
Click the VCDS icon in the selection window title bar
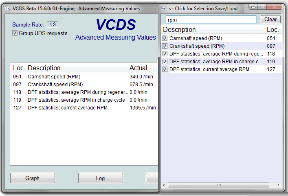tap(163, 9)
